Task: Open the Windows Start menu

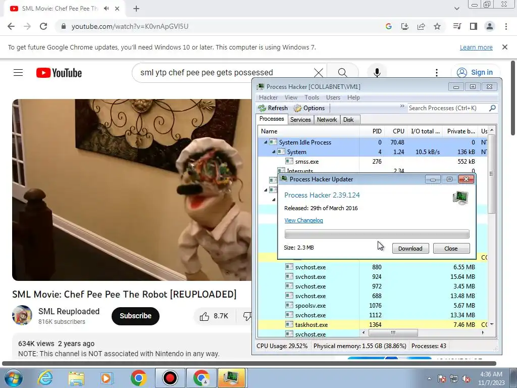Action: pyautogui.click(x=13, y=378)
